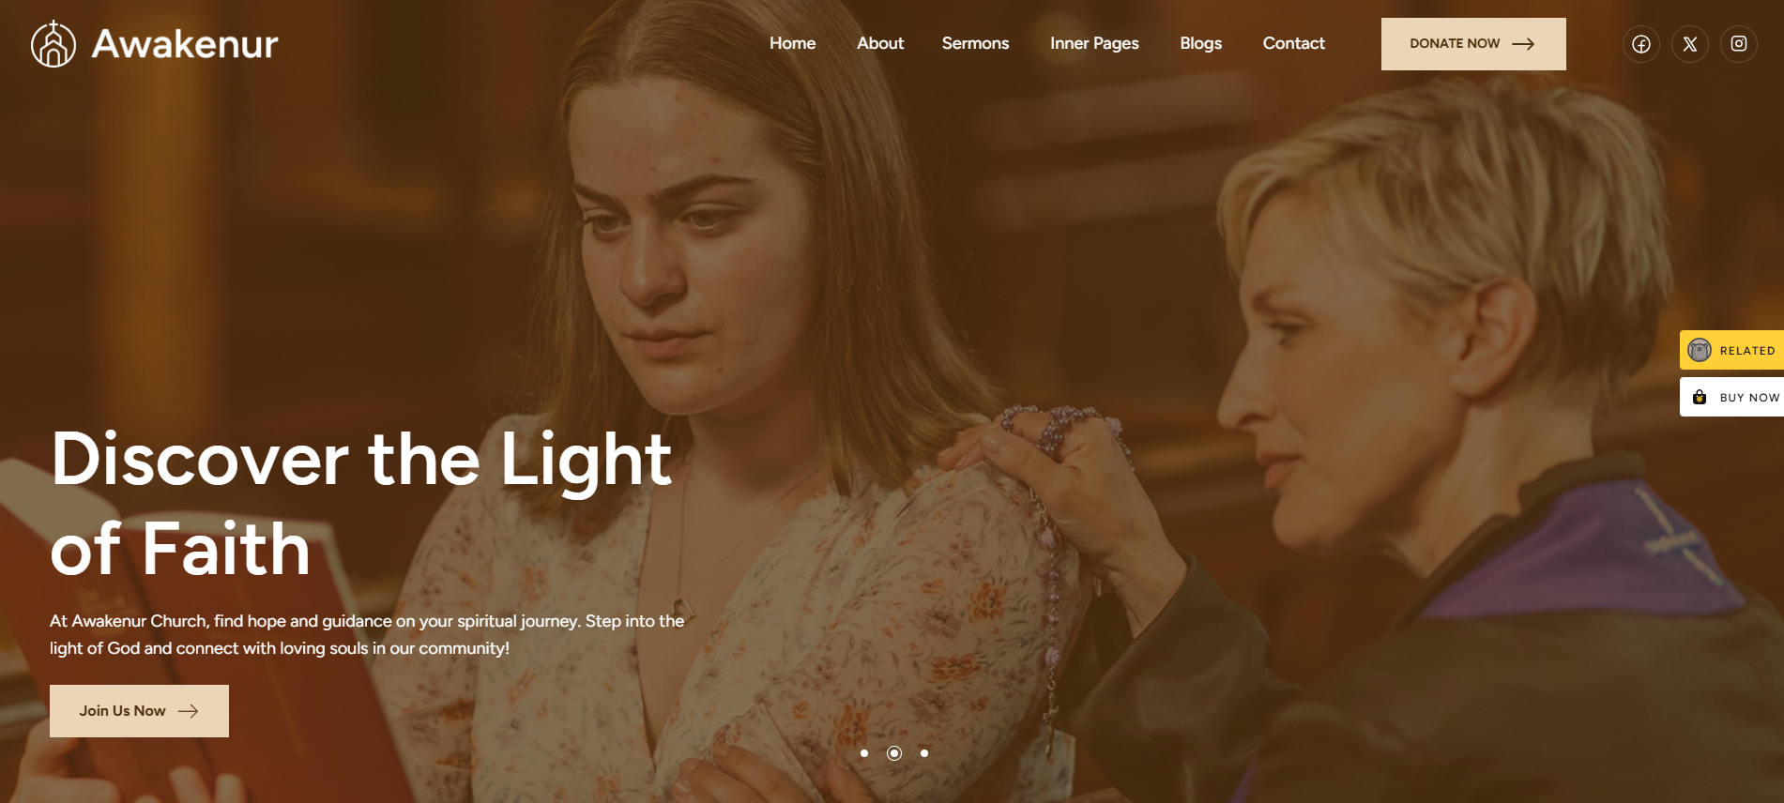Expand the Blogs menu
The image size is (1784, 803).
[1201, 43]
